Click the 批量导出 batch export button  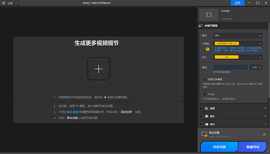(x=253, y=147)
